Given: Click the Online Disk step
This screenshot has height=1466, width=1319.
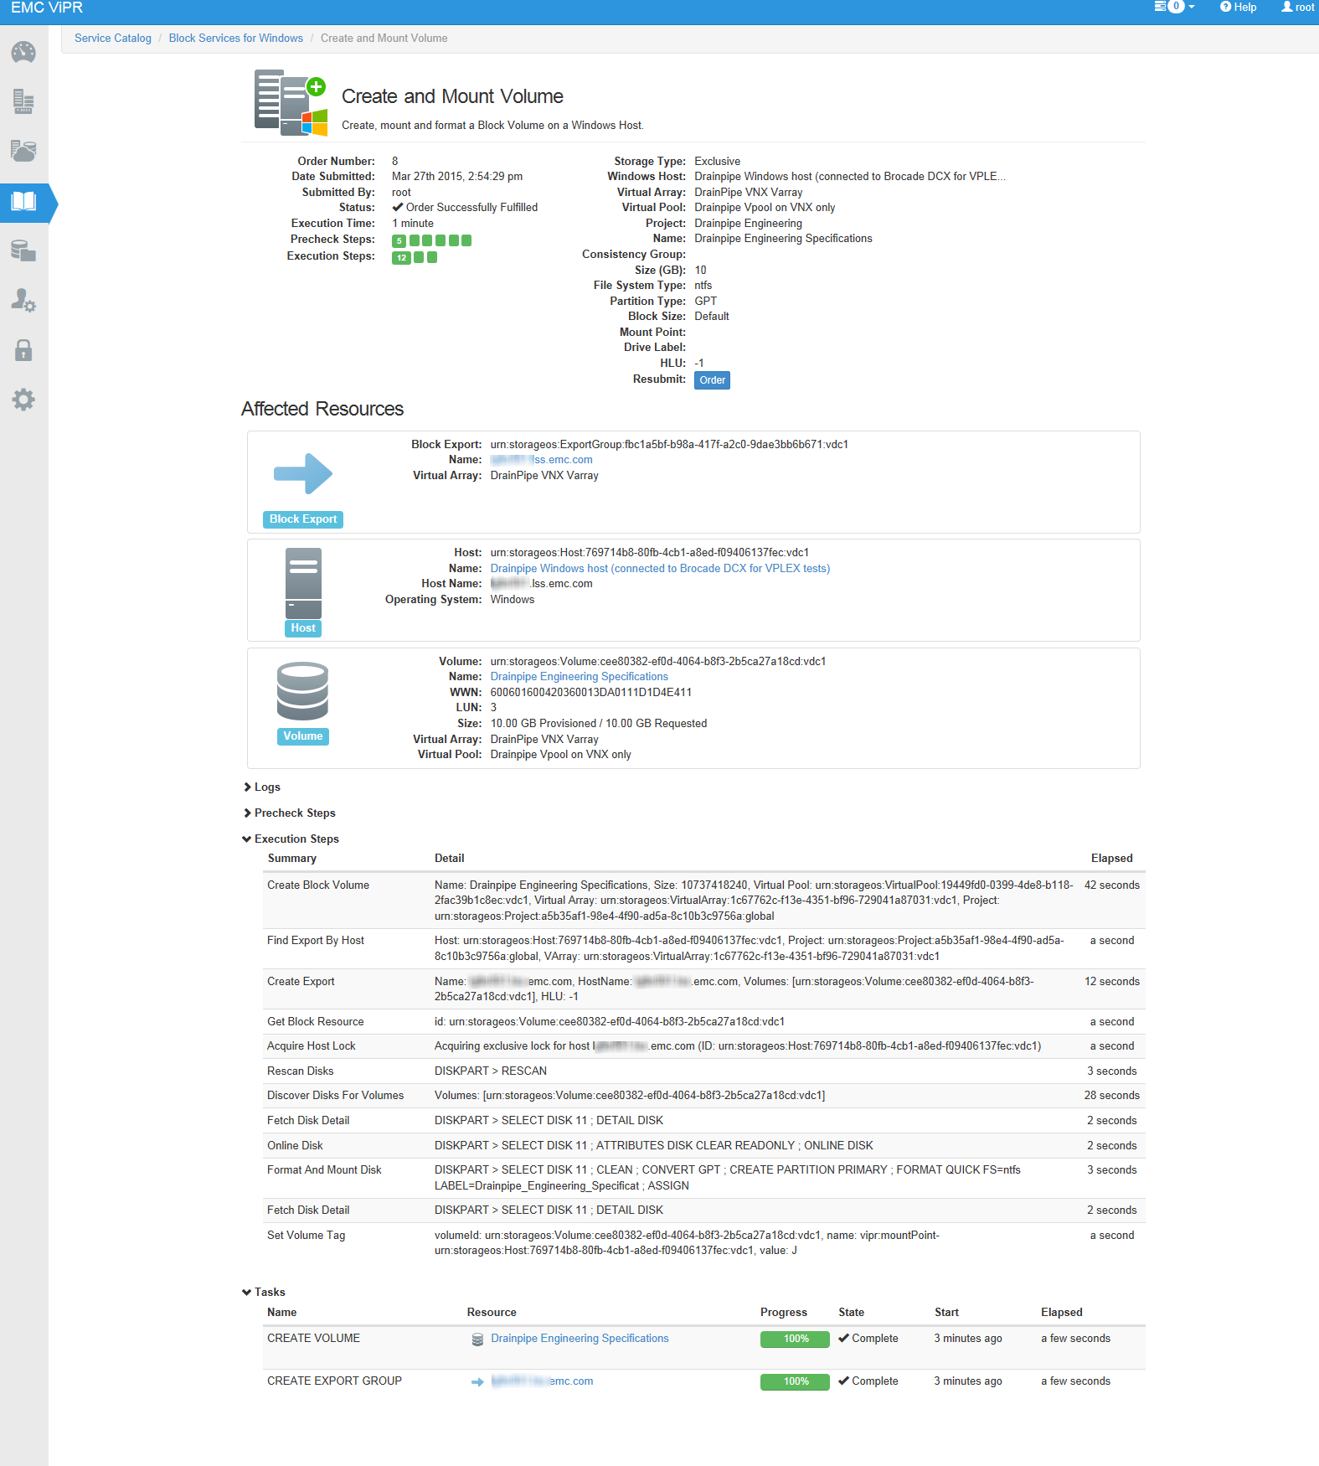Looking at the screenshot, I should tap(295, 1146).
